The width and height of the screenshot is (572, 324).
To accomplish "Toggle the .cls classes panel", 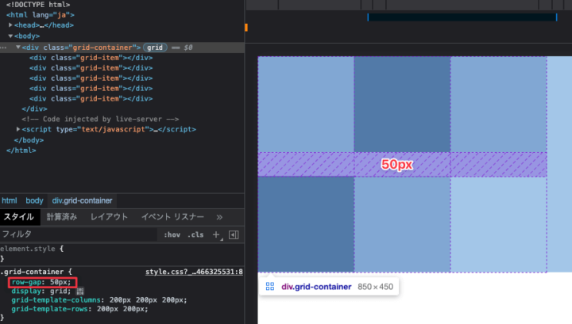I will tap(195, 235).
